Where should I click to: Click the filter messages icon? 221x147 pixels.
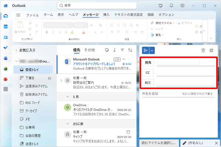(122, 50)
